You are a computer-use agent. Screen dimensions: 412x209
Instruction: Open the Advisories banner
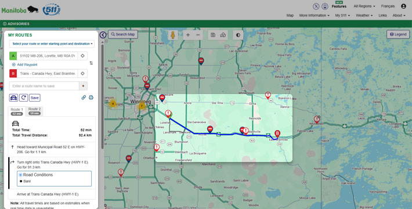[16, 24]
